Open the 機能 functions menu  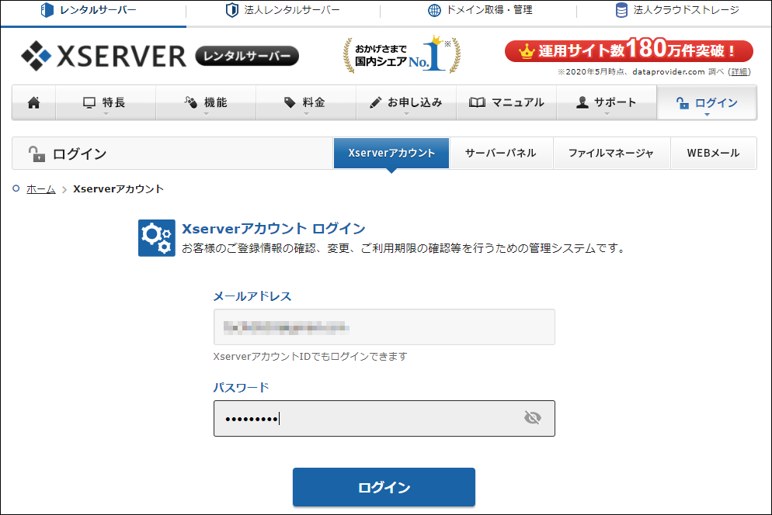pyautogui.click(x=206, y=102)
